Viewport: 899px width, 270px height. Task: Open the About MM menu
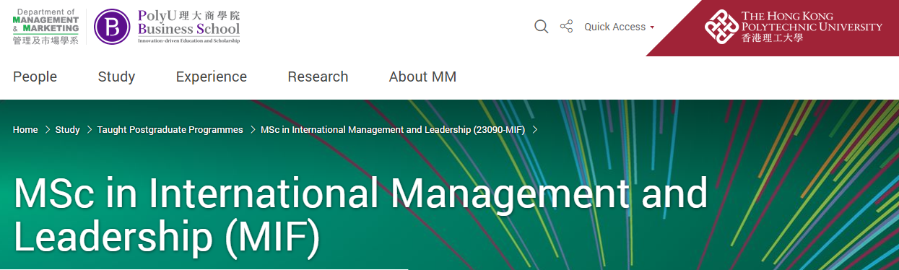tap(422, 77)
